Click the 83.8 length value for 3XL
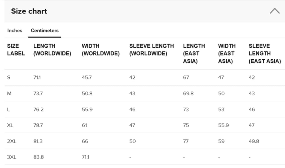This screenshot has height=168, width=285. click(x=38, y=157)
